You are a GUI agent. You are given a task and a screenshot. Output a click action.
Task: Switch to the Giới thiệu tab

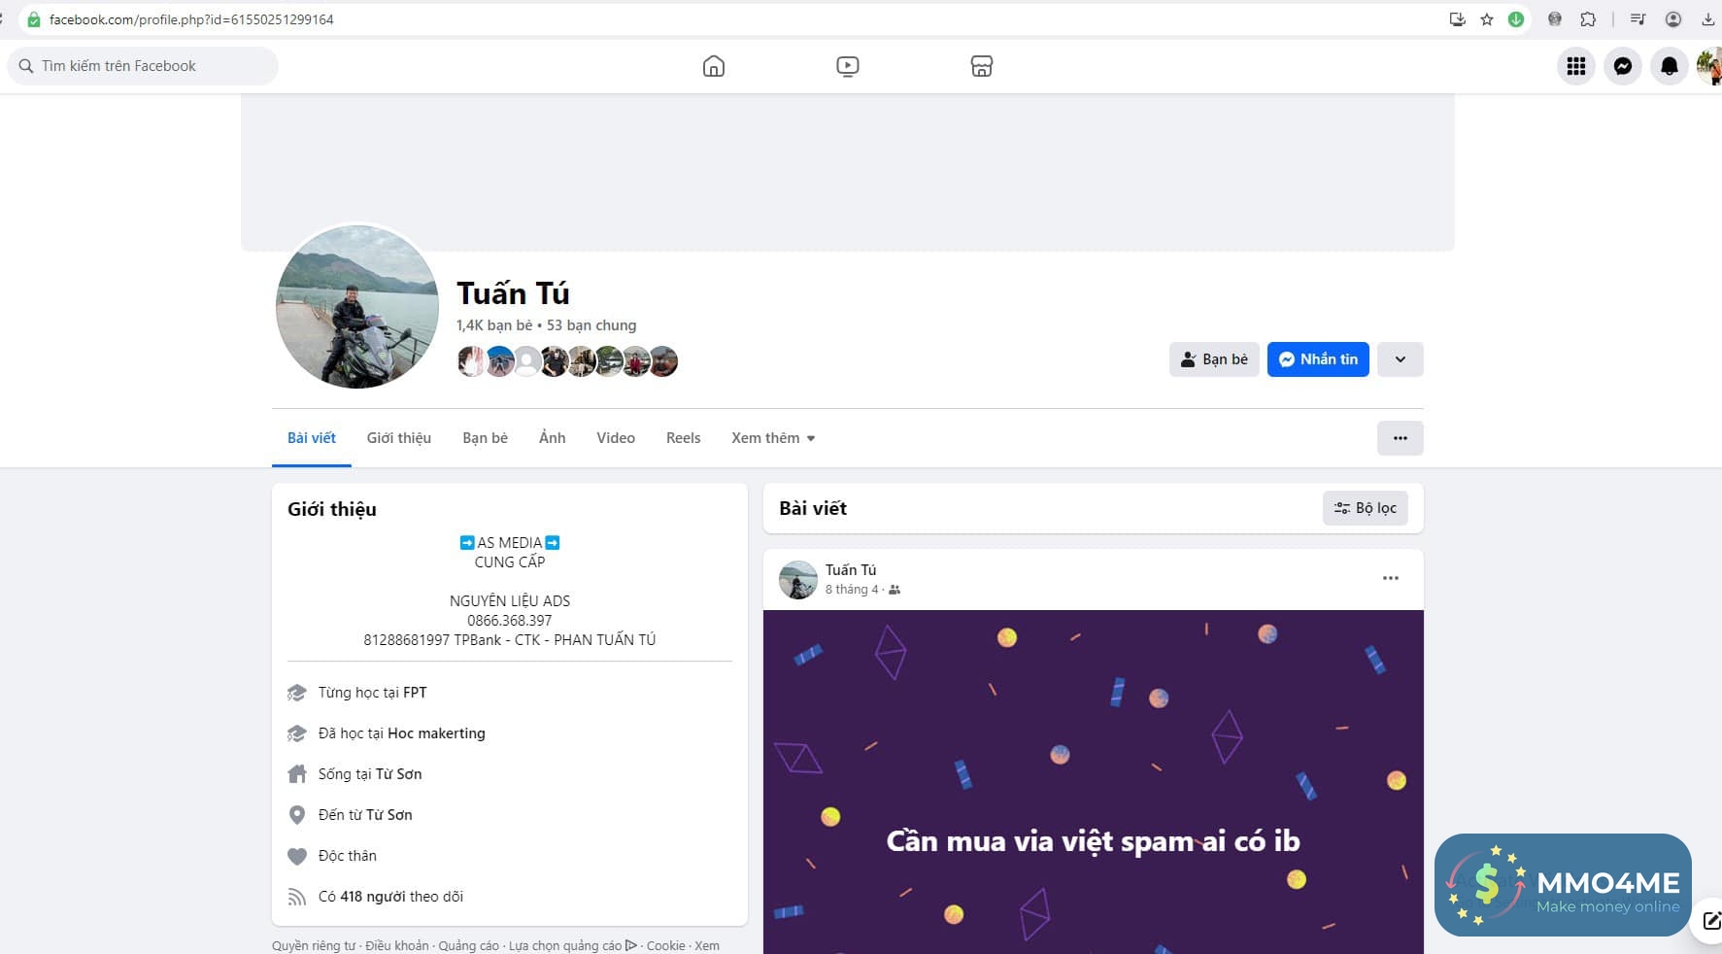click(399, 438)
